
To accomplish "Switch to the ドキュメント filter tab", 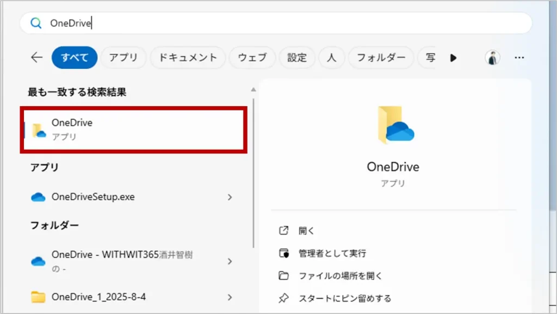I will (x=187, y=58).
